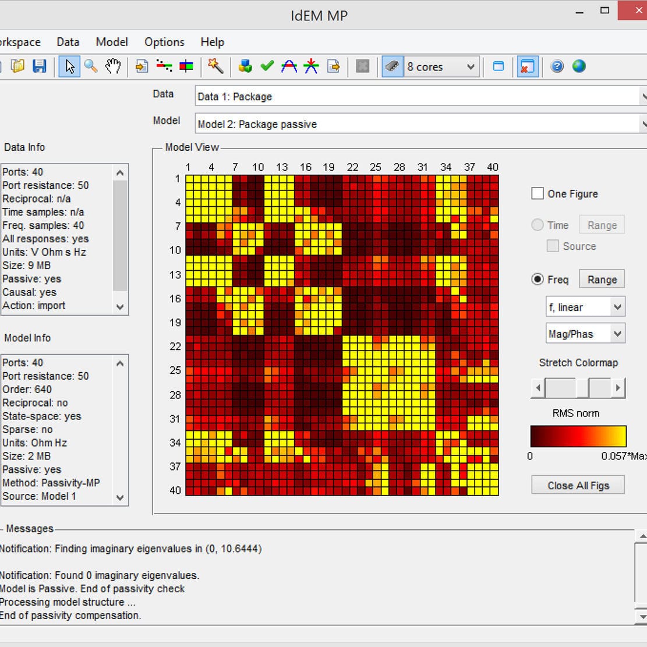647x647 pixels.
Task: Click the Range button next to Freq
Action: pos(602,279)
